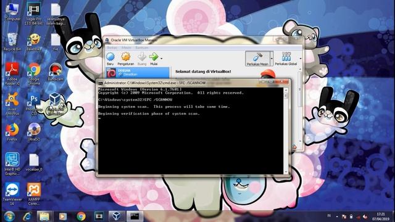This screenshot has height=222, width=395.
Task: Expand the Perkakas Global dropdown arrow
Action: [x=300, y=59]
